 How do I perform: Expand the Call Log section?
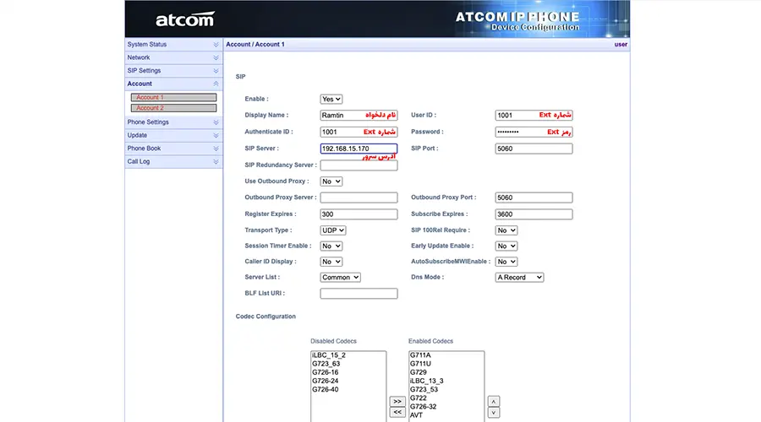(173, 161)
